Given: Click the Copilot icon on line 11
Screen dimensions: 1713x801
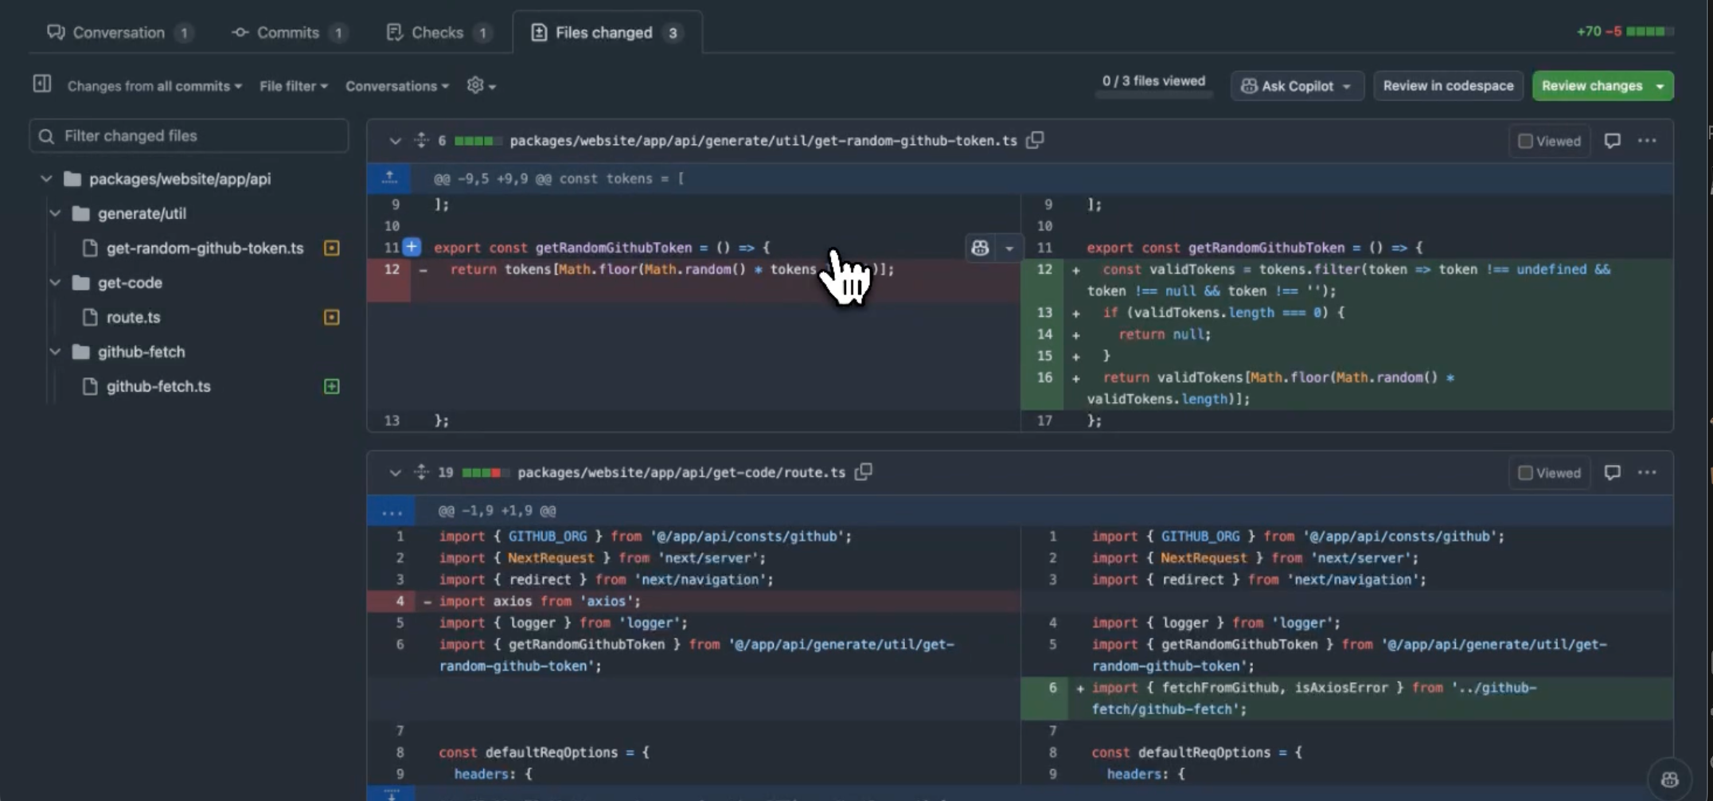Looking at the screenshot, I should [x=980, y=248].
